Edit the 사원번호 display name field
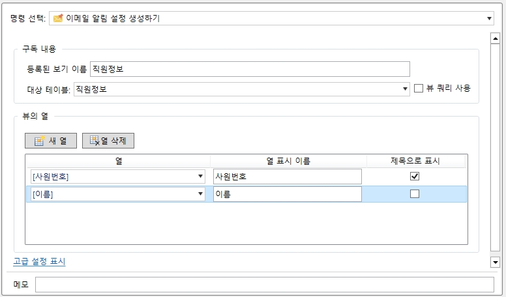 click(287, 177)
